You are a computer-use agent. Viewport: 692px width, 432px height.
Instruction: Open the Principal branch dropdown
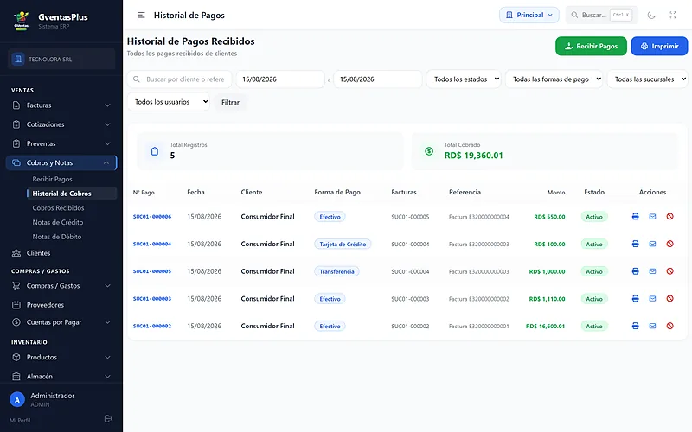tap(529, 15)
